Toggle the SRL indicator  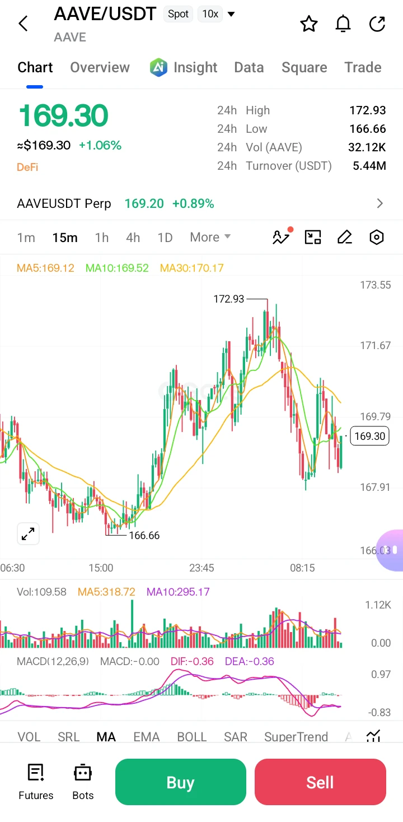[69, 736]
